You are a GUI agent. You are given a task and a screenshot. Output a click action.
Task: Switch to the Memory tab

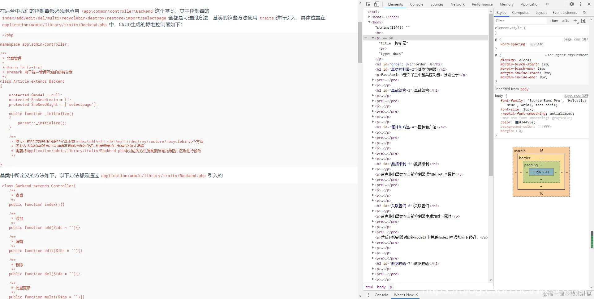click(506, 4)
